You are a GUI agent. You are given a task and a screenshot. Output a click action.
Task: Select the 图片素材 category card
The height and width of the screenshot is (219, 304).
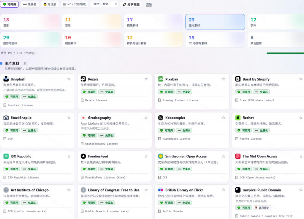[215, 22]
